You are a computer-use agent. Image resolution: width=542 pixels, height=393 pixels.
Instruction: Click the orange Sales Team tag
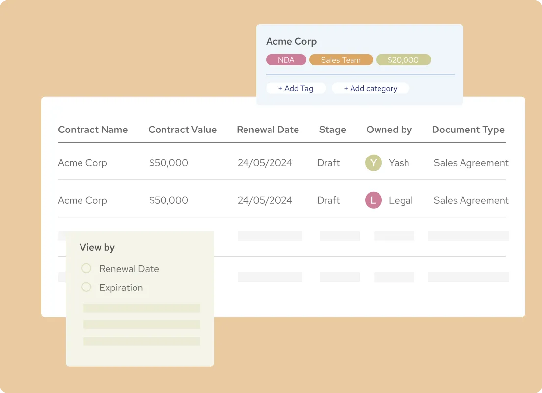click(341, 60)
